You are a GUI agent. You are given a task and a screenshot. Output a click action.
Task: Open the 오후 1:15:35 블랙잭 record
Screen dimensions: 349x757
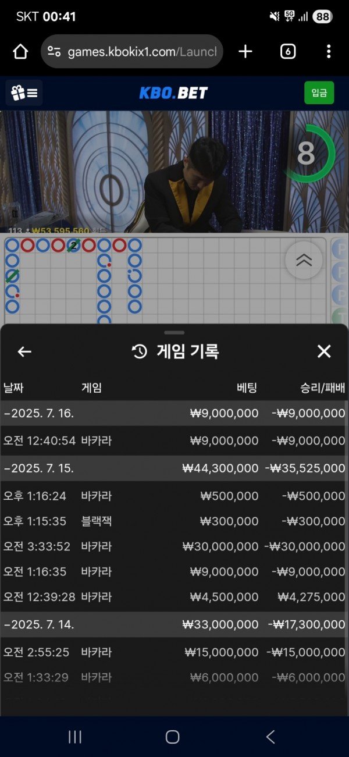174,521
